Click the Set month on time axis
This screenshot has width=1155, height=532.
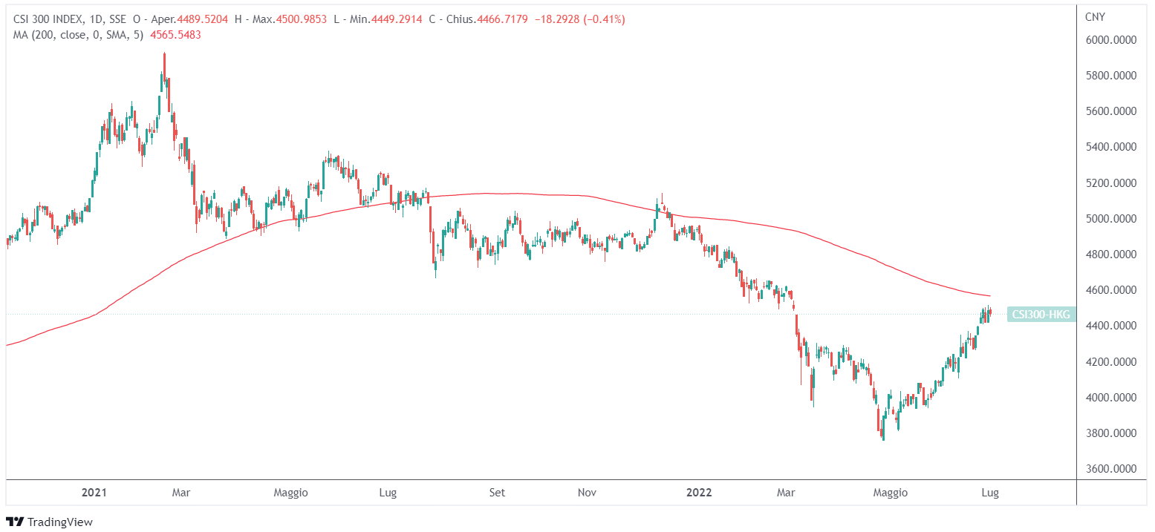coord(497,492)
